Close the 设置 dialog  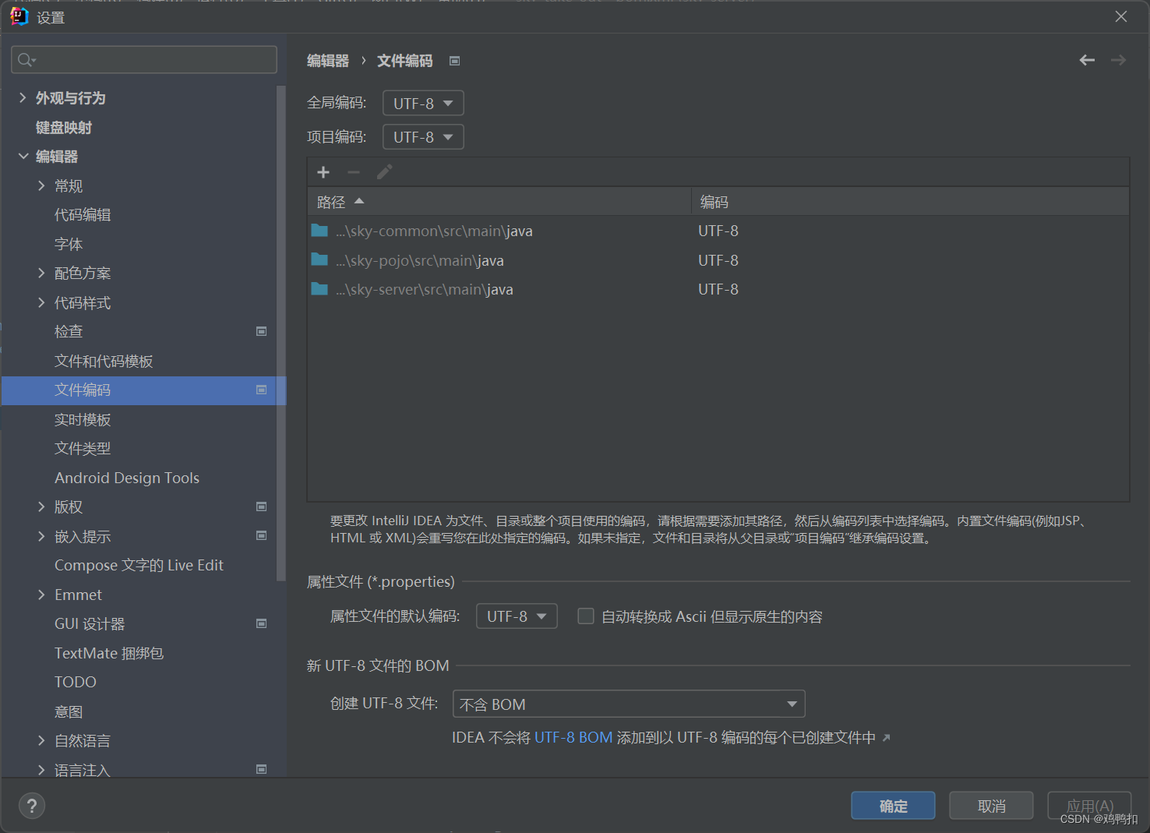(x=1121, y=16)
